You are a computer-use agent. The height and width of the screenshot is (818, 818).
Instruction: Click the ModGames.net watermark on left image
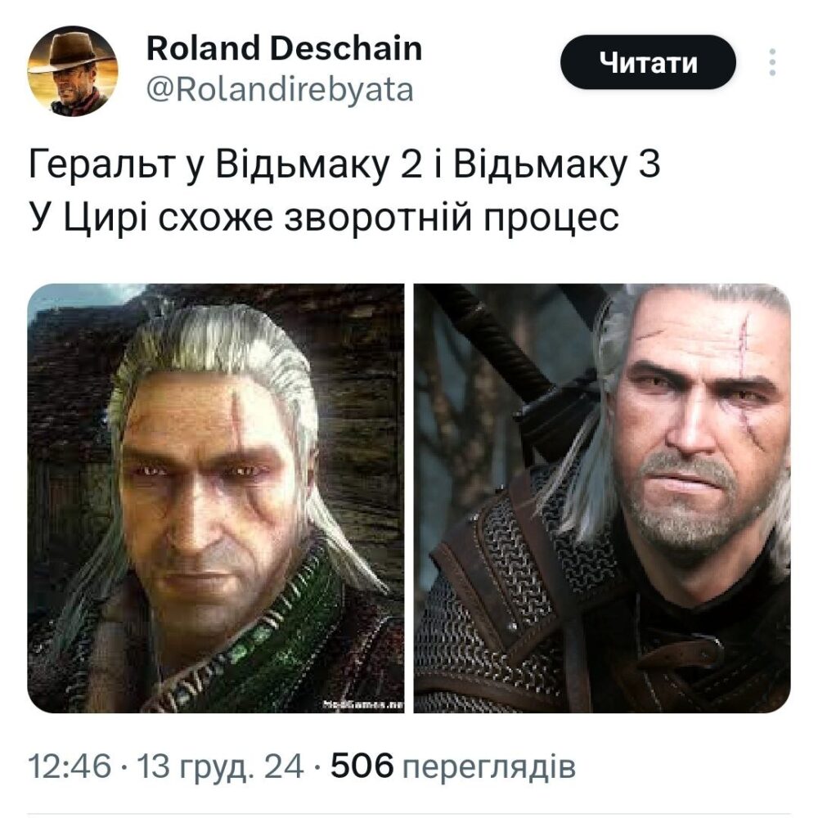364,705
